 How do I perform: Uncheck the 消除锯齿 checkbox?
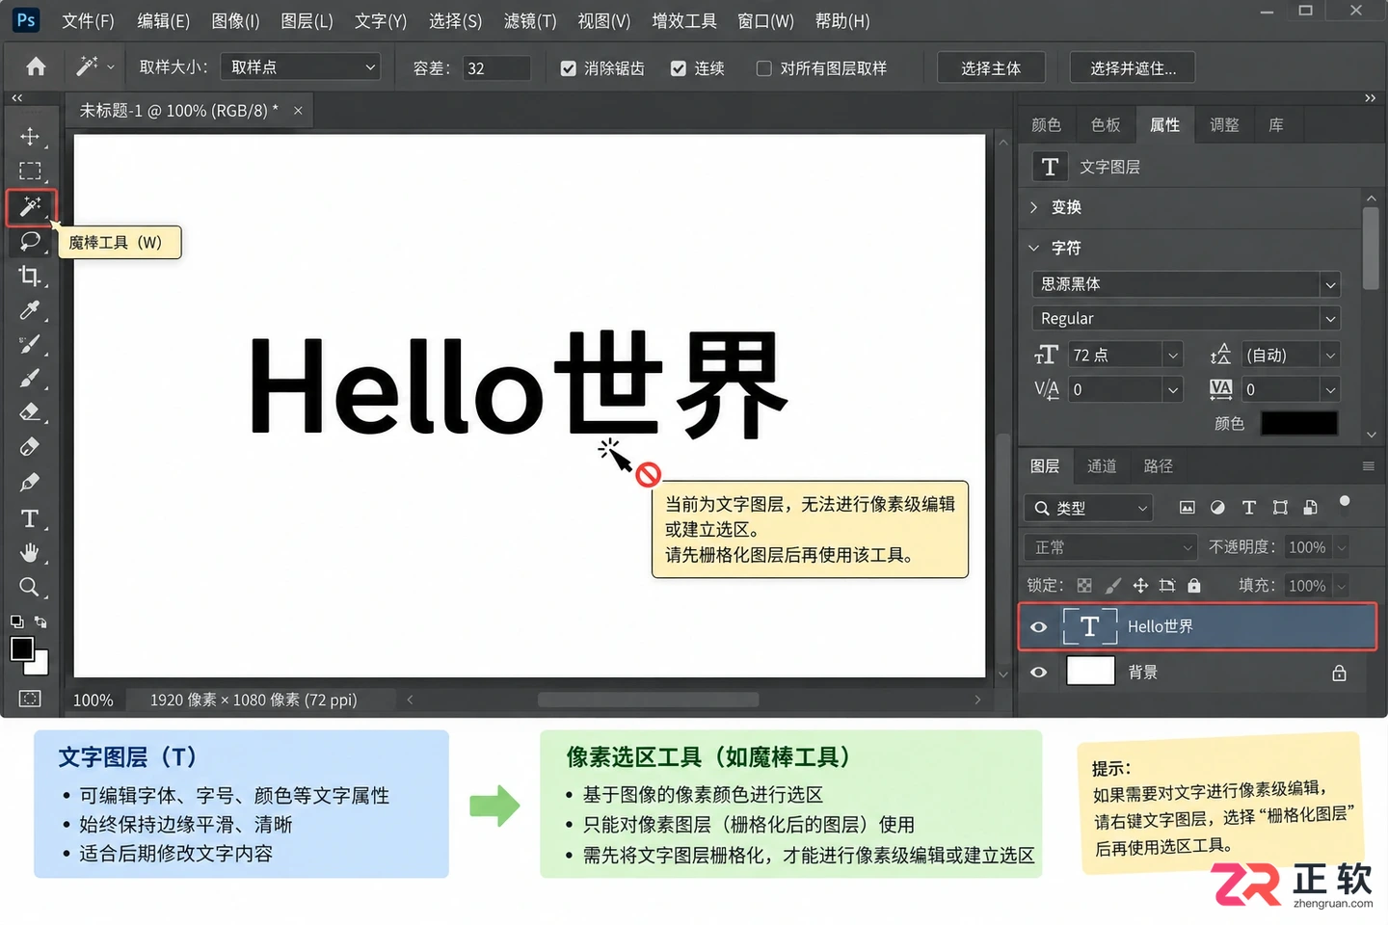pyautogui.click(x=569, y=68)
